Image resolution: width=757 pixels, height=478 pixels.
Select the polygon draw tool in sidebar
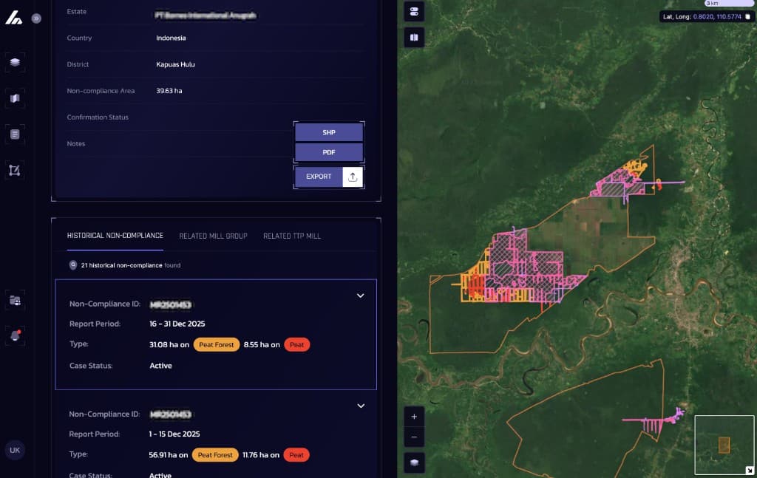pos(15,170)
